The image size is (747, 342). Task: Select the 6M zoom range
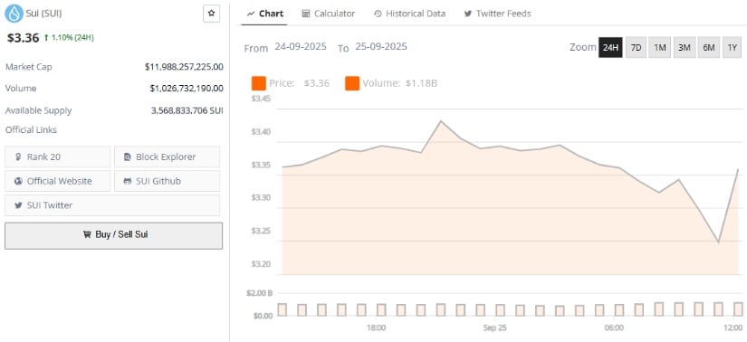(x=709, y=47)
